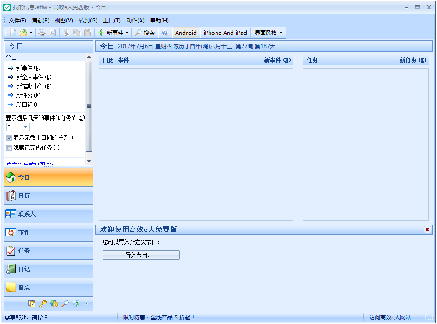The height and width of the screenshot is (324, 437).
Task: Open the 工具 menu
Action: point(111,21)
